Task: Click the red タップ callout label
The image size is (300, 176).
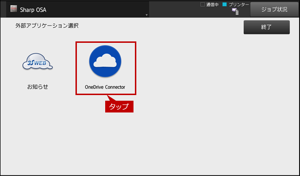Action: click(x=119, y=106)
